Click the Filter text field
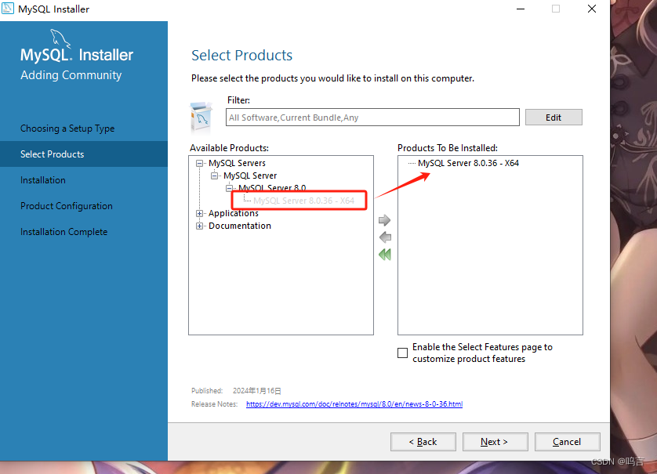 372,118
